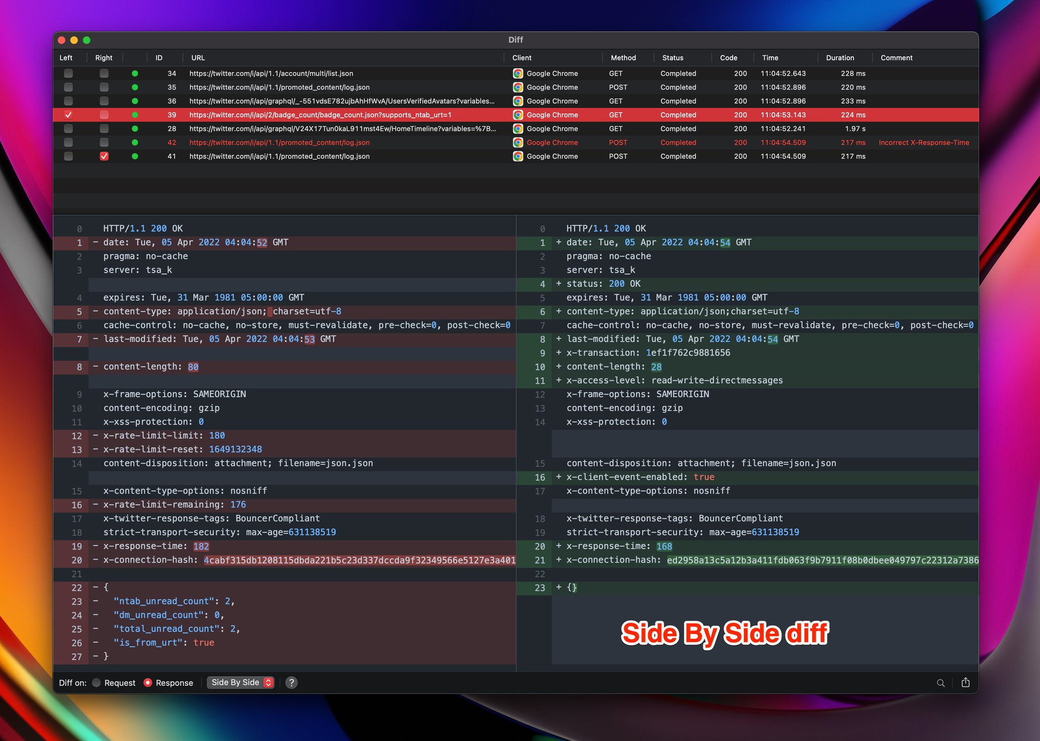Uncheck the Right checkbox for request 41

click(105, 156)
